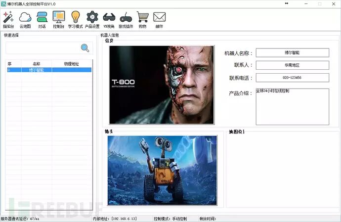Screen dimensions: 341x222
Task: Sort list by 名称 column header
Action: tap(36, 64)
